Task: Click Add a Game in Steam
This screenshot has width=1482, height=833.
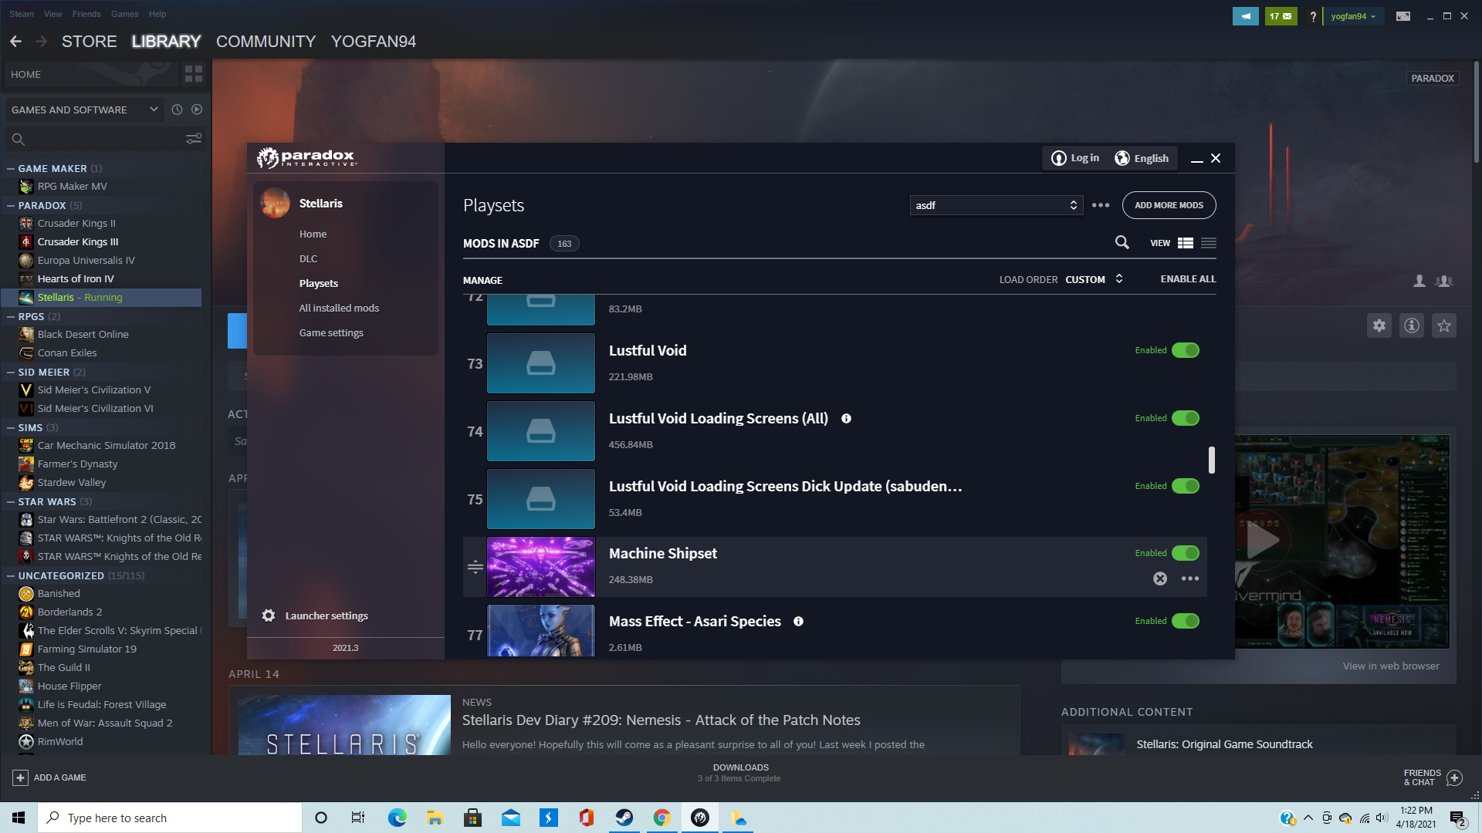Action: click(x=49, y=777)
